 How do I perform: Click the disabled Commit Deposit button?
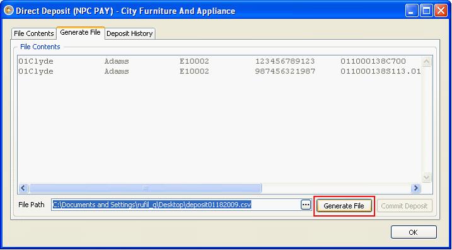coord(405,206)
